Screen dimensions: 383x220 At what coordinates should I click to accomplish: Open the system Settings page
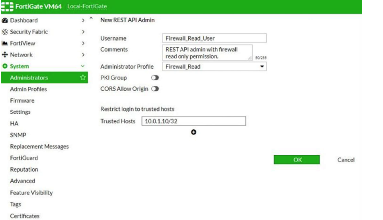[20, 112]
